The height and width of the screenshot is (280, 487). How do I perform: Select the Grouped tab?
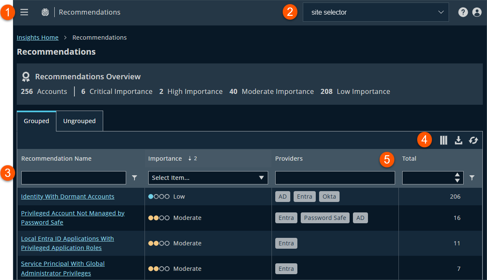pos(36,121)
